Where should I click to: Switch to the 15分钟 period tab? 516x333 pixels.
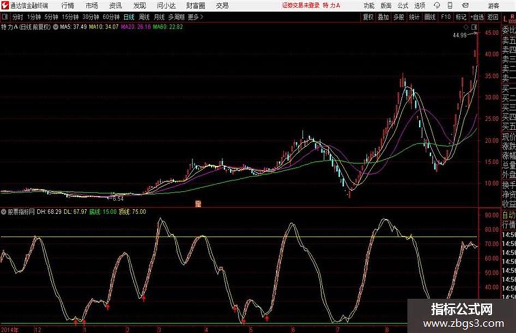(x=70, y=17)
